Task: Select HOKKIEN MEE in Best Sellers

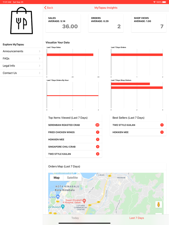Action: 138,132
